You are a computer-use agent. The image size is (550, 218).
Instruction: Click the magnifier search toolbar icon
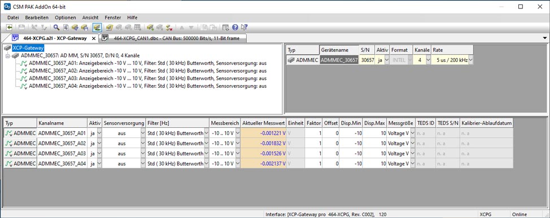(56, 27)
